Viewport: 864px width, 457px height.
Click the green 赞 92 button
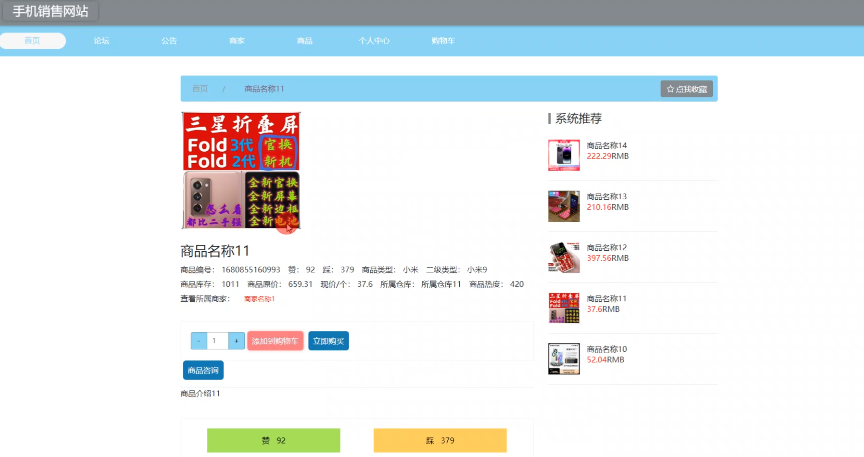pyautogui.click(x=273, y=440)
